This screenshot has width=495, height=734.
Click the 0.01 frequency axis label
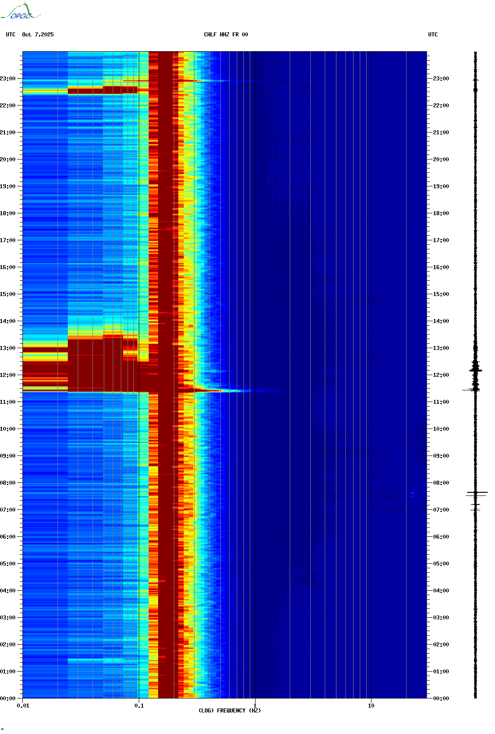23,706
